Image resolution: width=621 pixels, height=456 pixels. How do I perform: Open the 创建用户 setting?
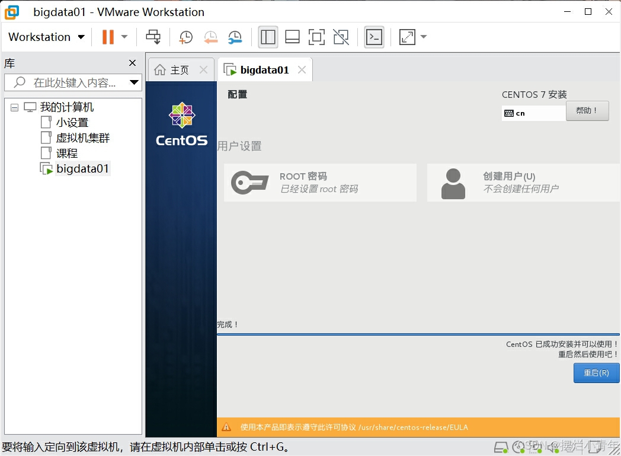524,183
